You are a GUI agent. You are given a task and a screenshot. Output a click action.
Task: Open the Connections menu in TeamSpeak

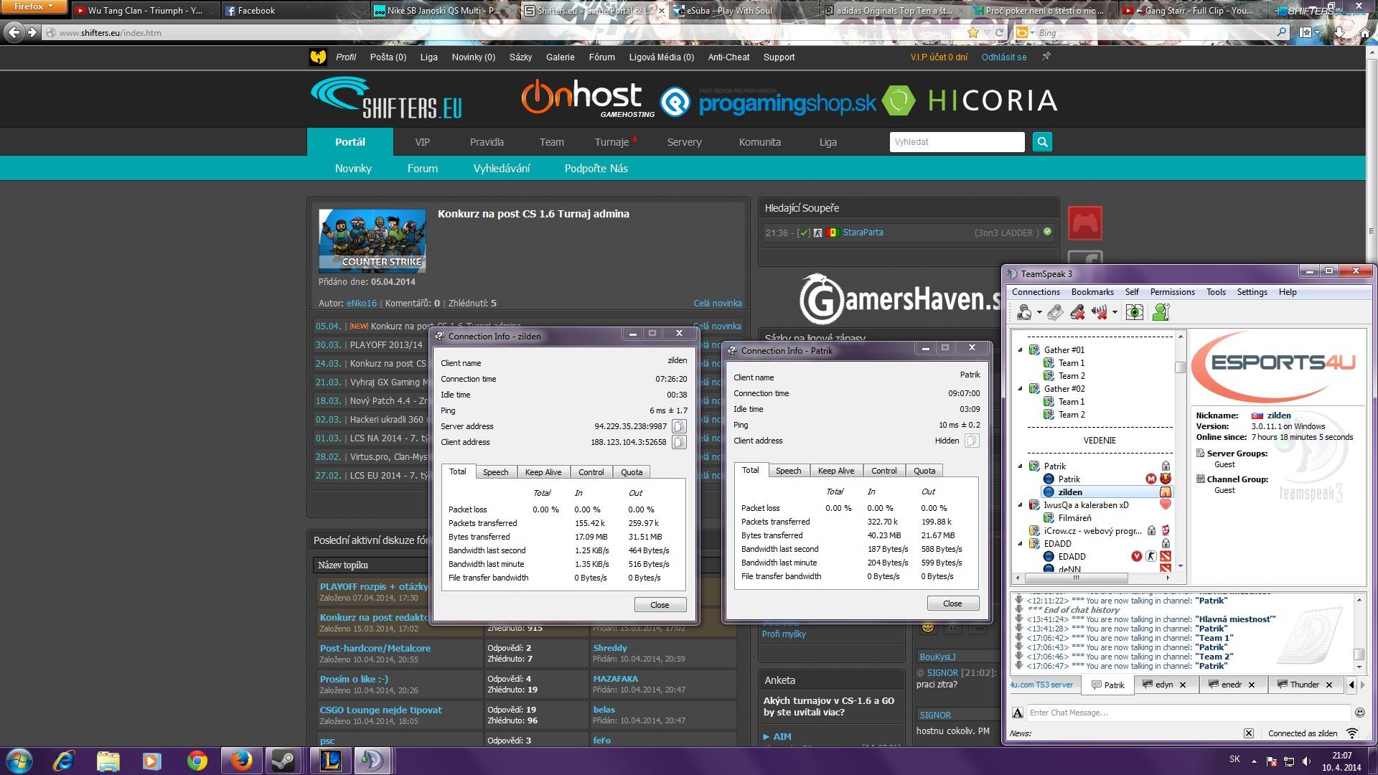[x=1036, y=292]
